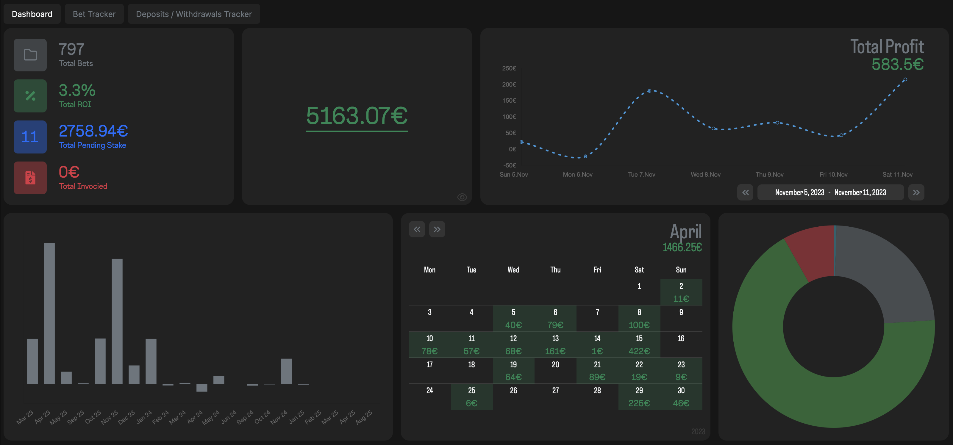Click the 0€ Total Invocied value
The height and width of the screenshot is (445, 953).
69,172
